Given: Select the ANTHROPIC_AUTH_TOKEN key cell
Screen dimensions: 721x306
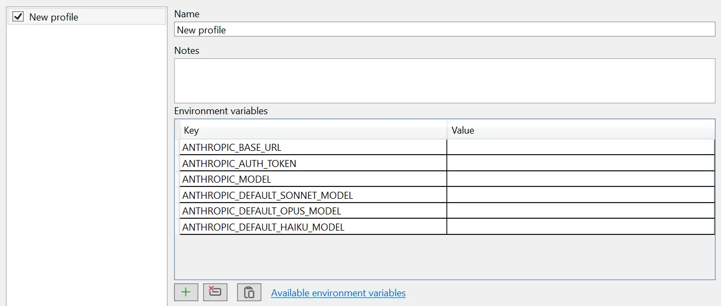Looking at the screenshot, I should pos(313,163).
